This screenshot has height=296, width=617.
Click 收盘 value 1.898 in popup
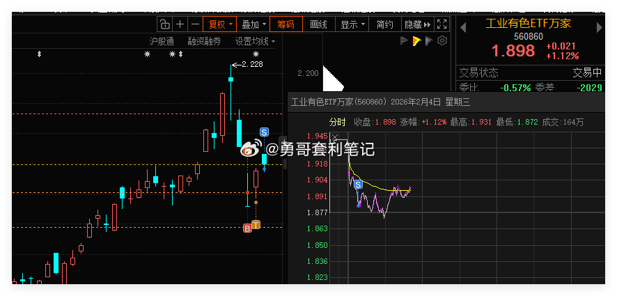coord(385,123)
